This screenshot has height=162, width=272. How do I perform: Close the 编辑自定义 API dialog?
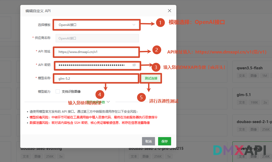pyautogui.click(x=170, y=11)
